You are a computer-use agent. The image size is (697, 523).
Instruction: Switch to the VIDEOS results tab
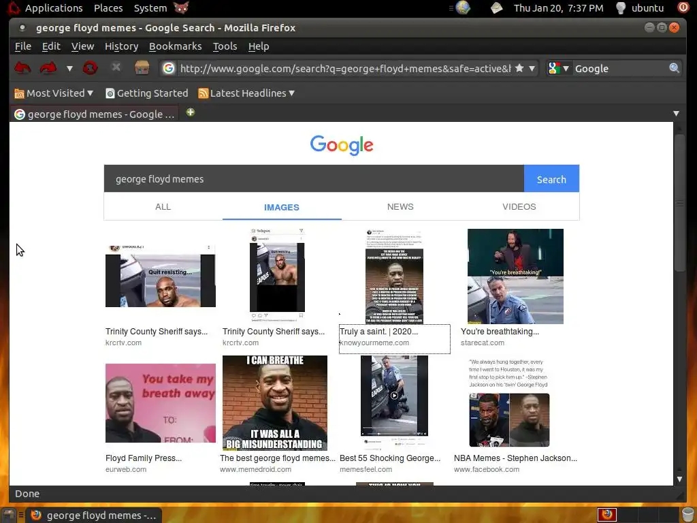tap(519, 207)
